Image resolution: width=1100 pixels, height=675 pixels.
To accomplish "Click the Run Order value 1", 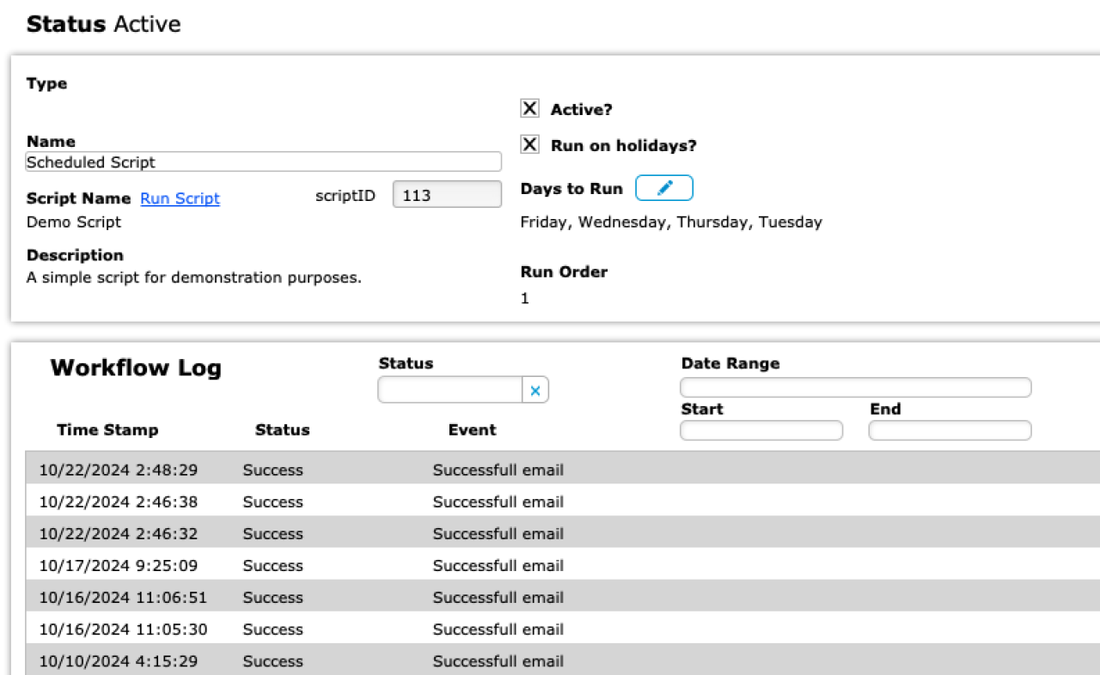I will tap(525, 299).
